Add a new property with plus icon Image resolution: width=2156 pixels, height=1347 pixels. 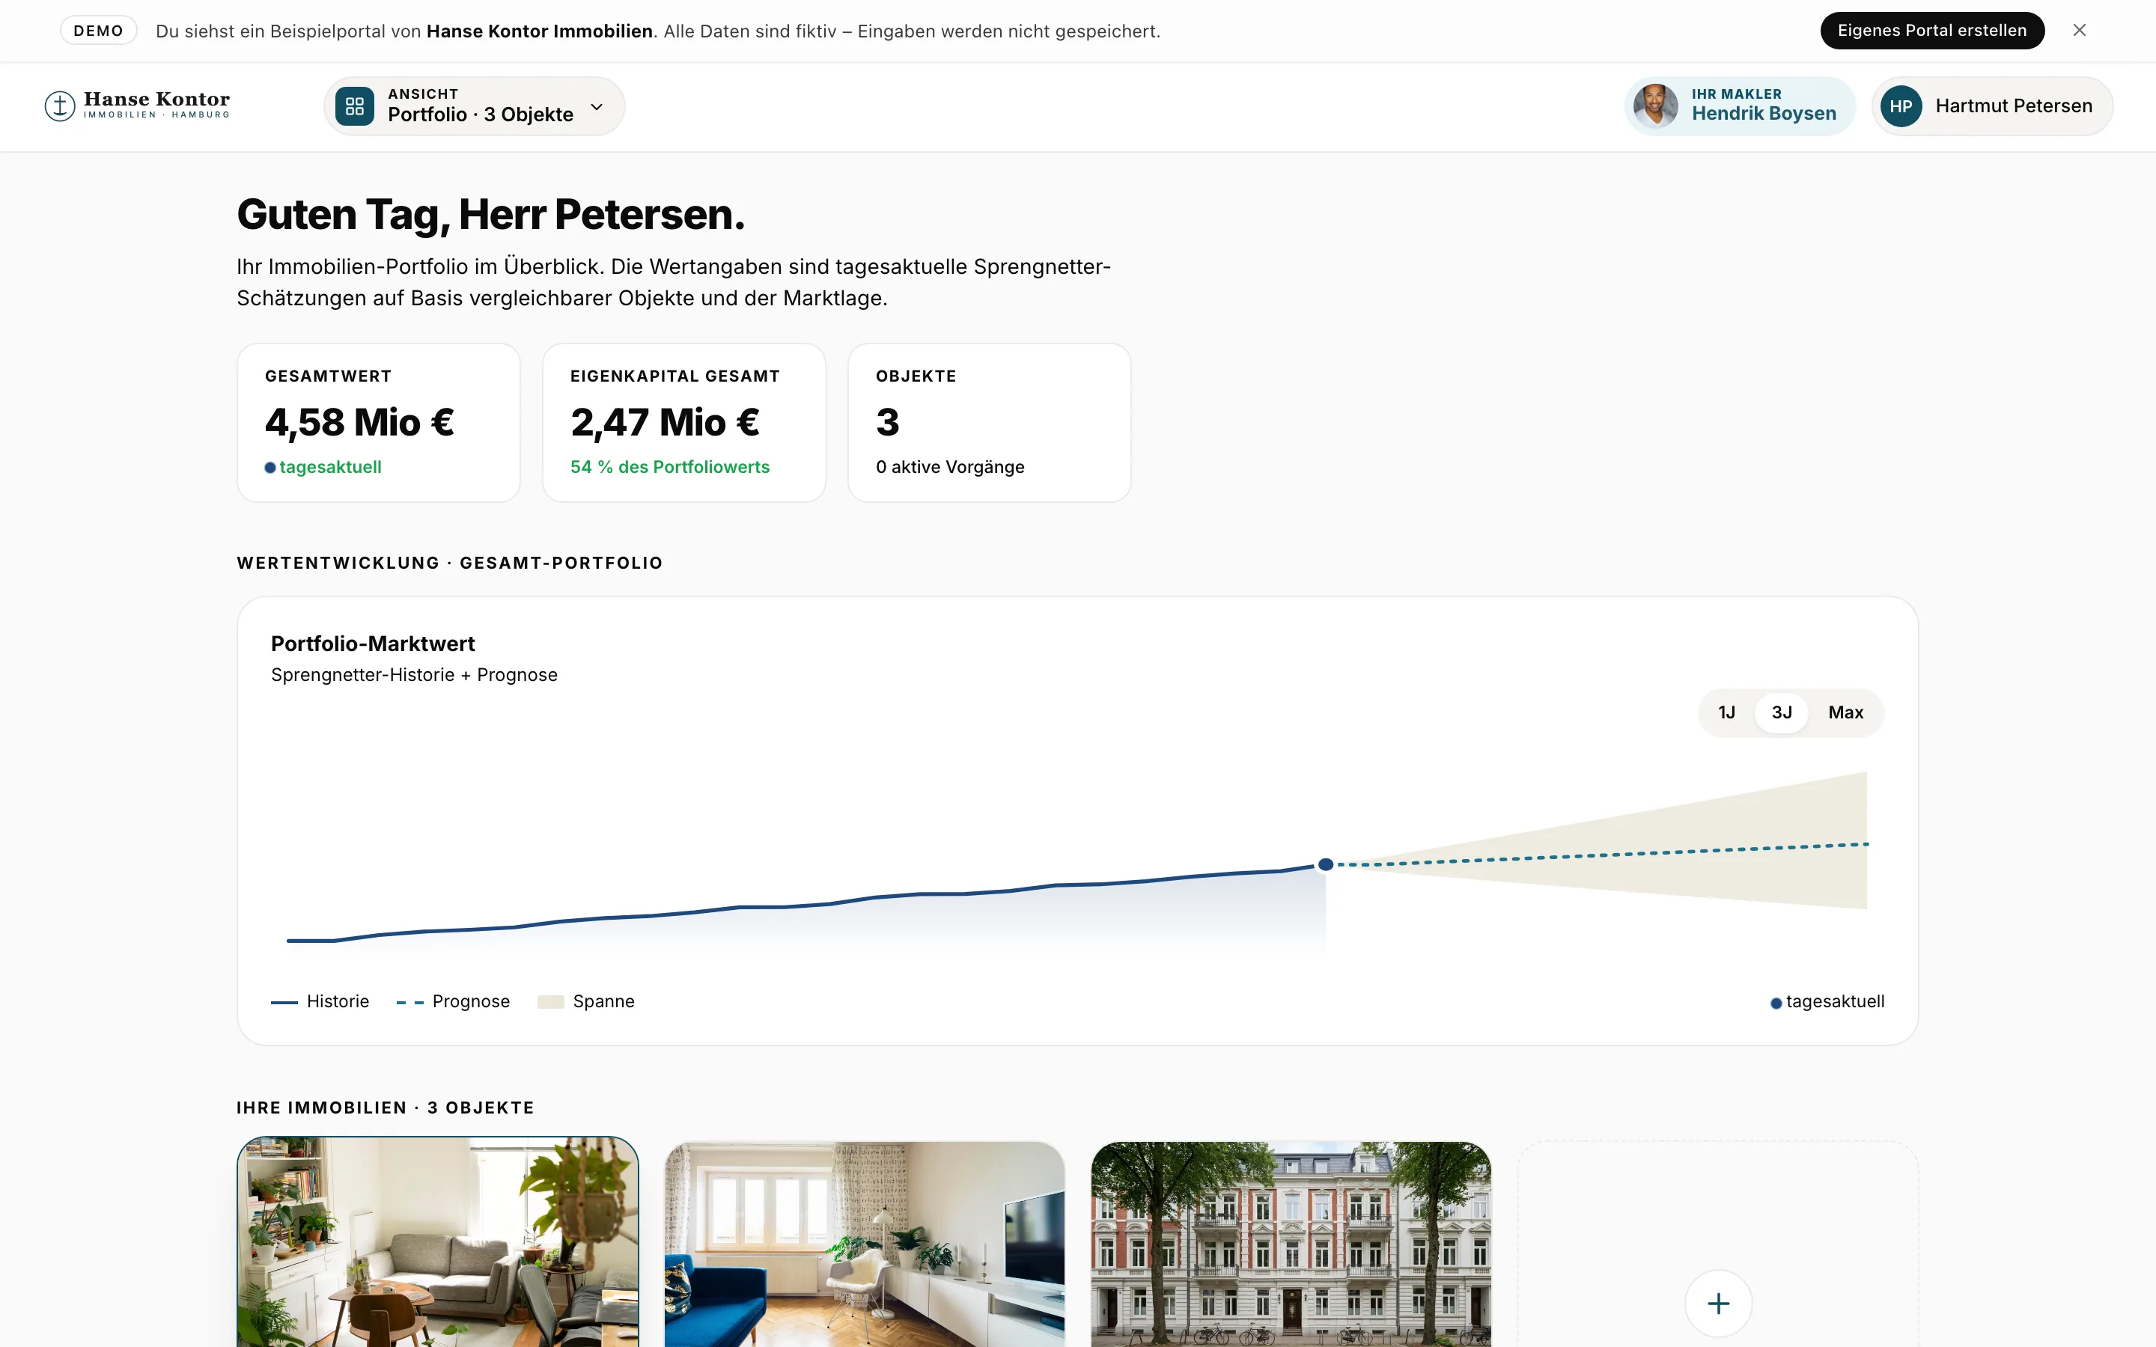[1719, 1304]
